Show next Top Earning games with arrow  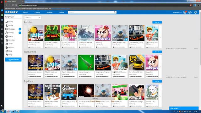coord(160,67)
